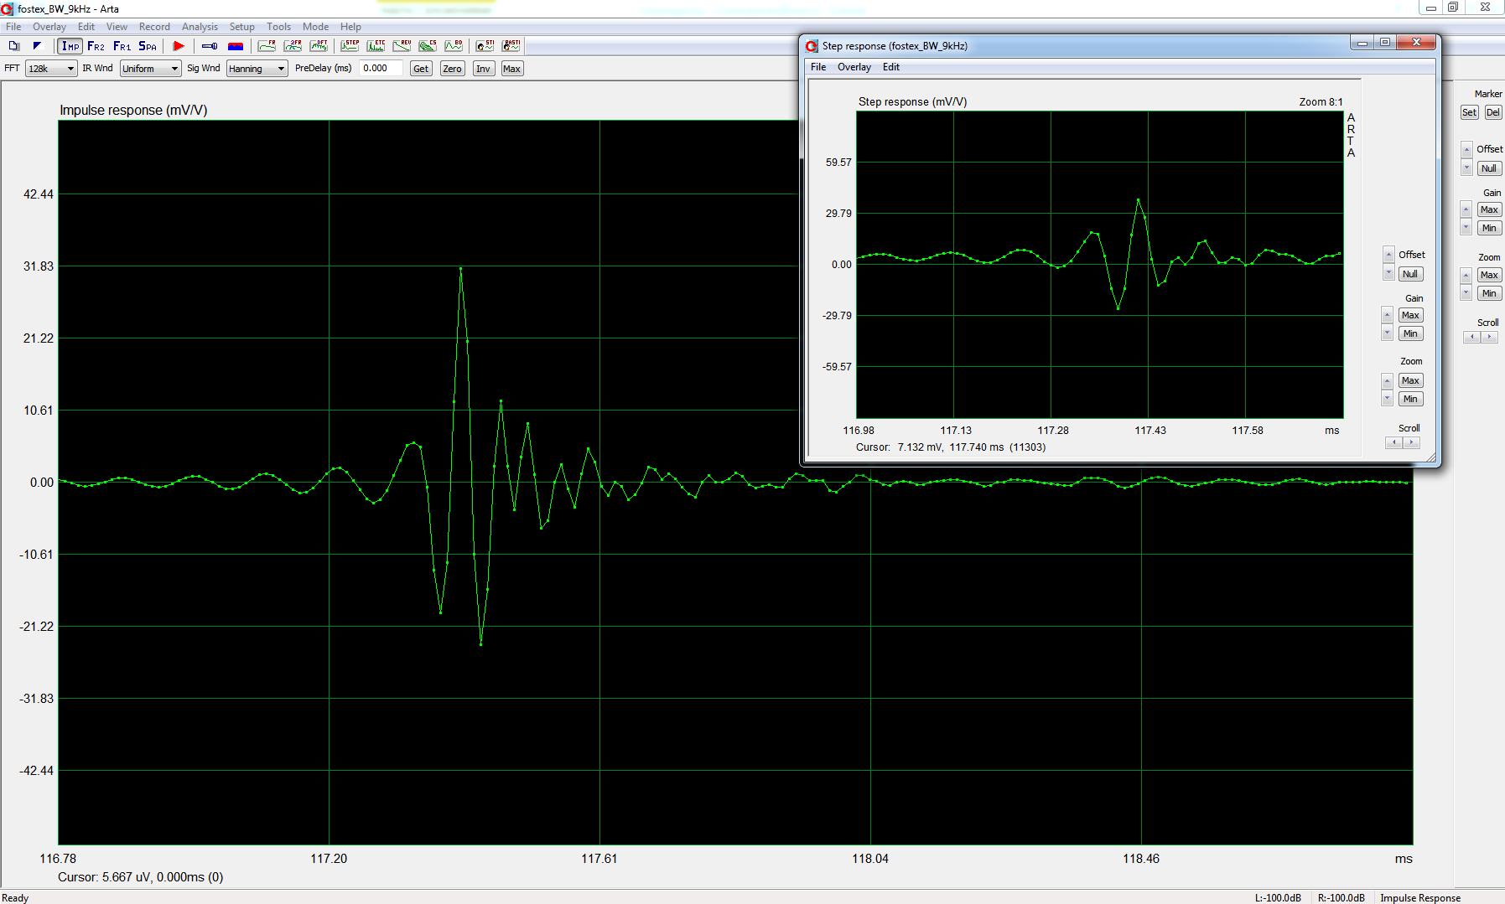Open the Analysis menu

coord(200,27)
